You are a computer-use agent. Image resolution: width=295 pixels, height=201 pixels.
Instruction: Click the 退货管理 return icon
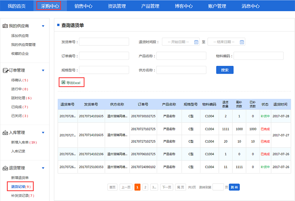pos(5,168)
